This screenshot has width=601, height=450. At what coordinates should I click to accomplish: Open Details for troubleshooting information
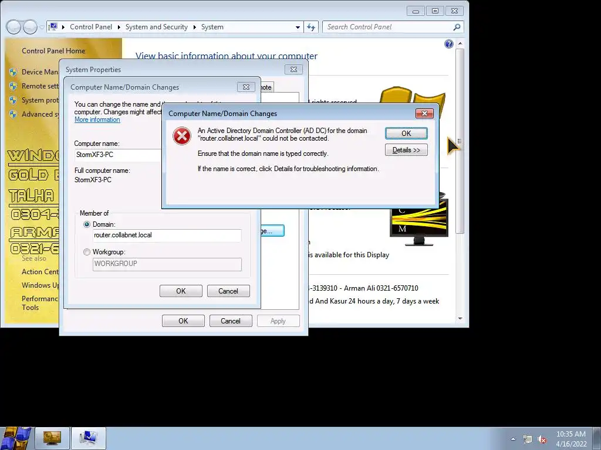pos(406,150)
